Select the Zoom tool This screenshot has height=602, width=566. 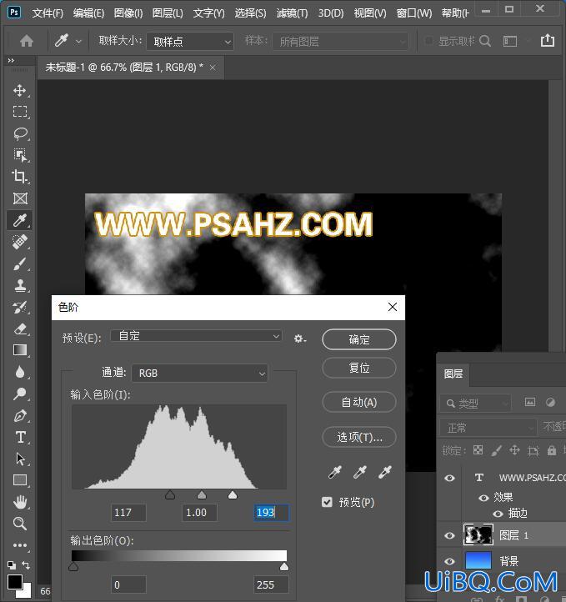click(19, 524)
